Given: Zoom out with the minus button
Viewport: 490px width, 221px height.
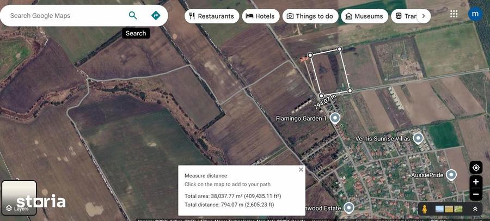Looking at the screenshot, I should click(476, 194).
